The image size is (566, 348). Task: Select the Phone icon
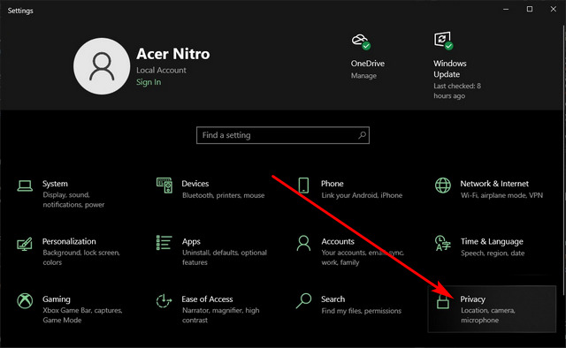pos(303,185)
